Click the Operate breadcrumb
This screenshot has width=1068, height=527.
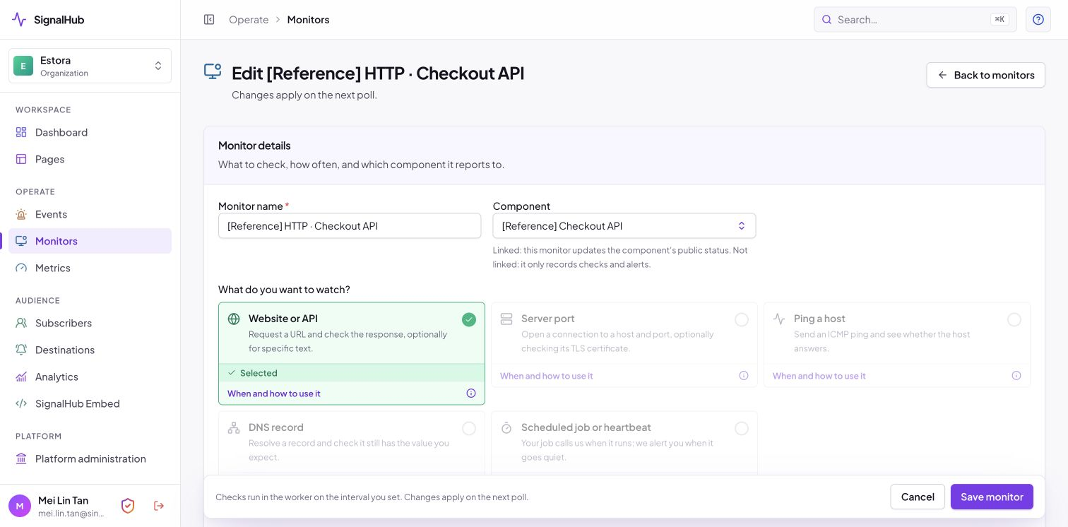249,20
